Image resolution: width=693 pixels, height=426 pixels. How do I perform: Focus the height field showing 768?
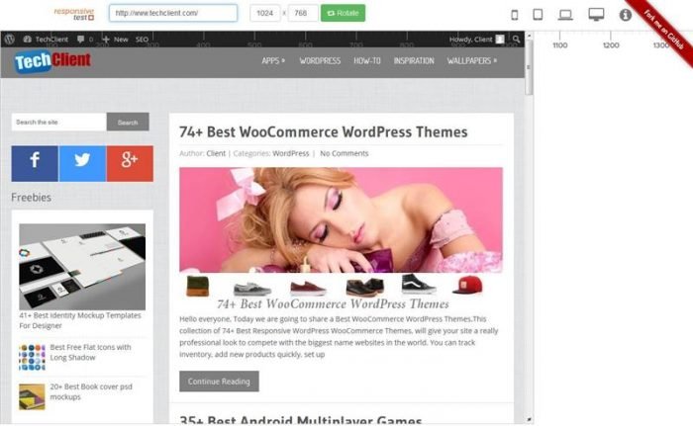pos(303,13)
